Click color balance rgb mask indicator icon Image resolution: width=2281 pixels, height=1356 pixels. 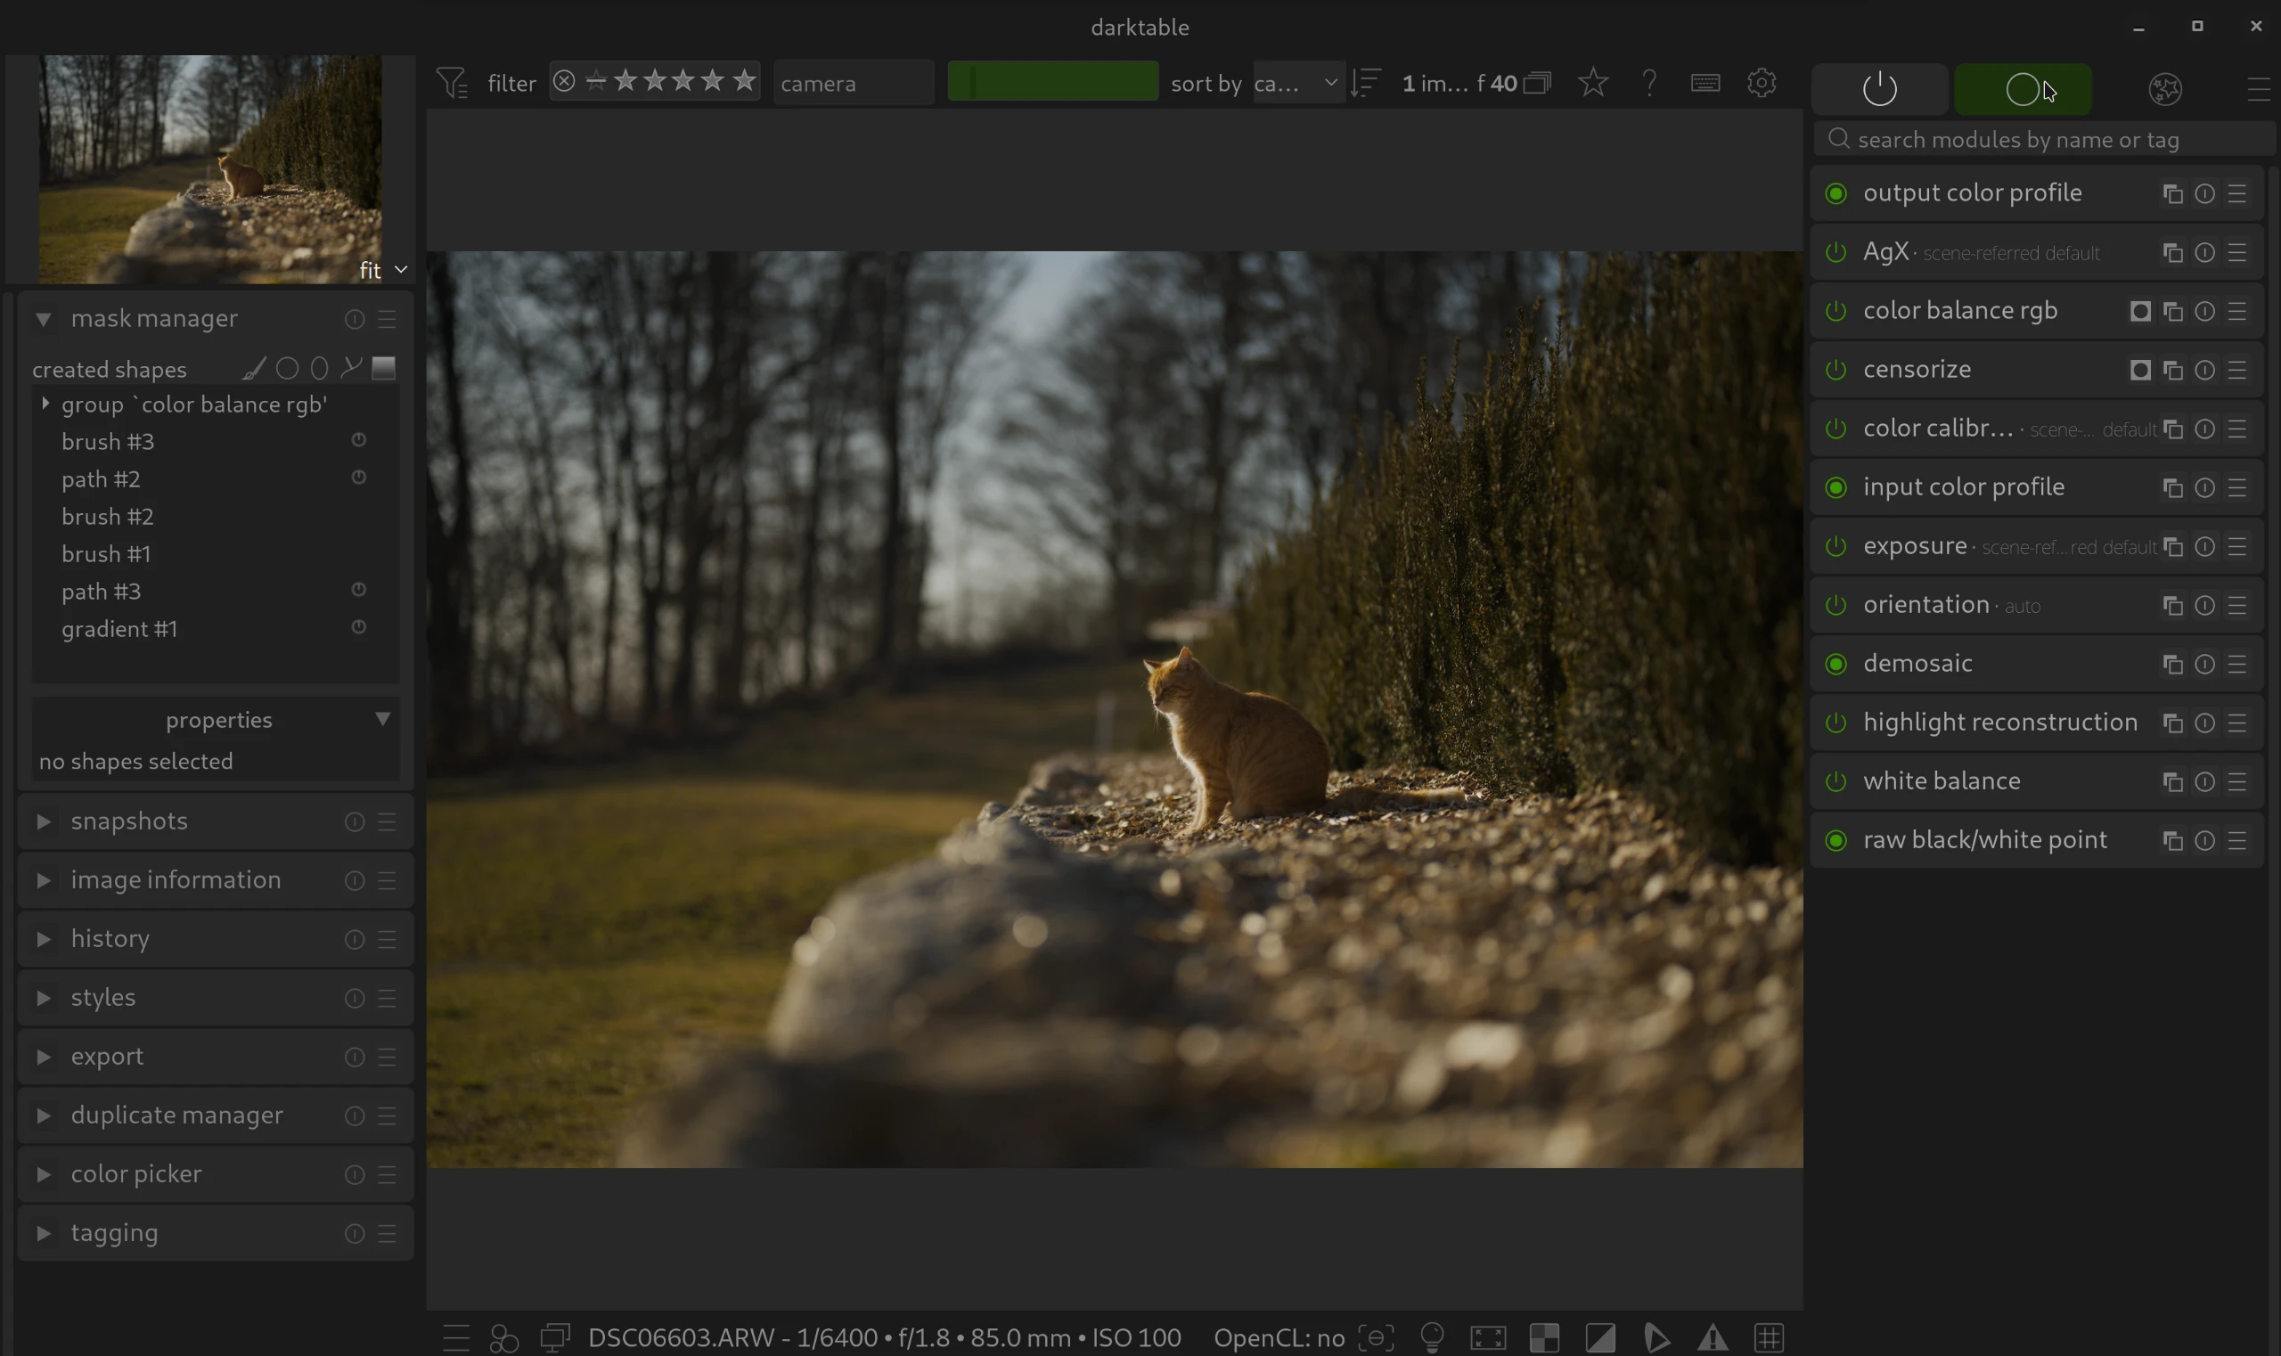click(x=2139, y=312)
